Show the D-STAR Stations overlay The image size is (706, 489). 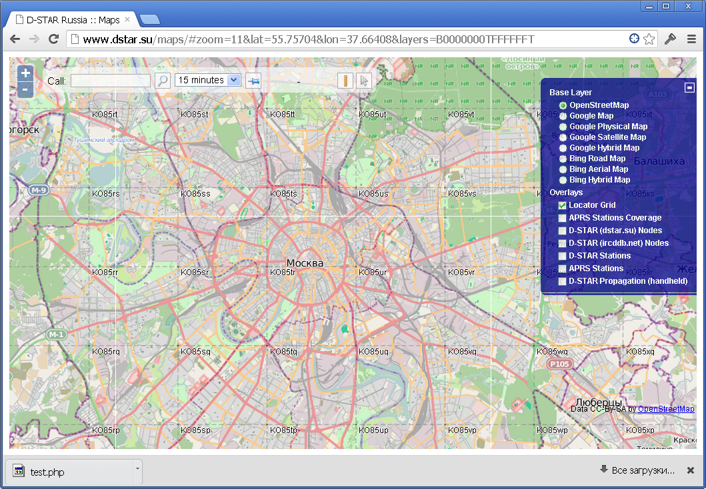[563, 256]
